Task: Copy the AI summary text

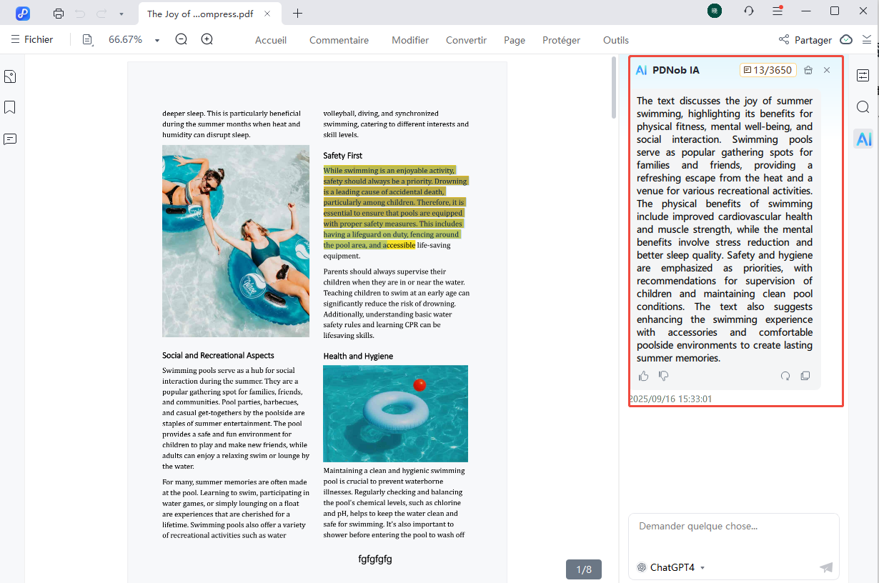Action: point(805,376)
